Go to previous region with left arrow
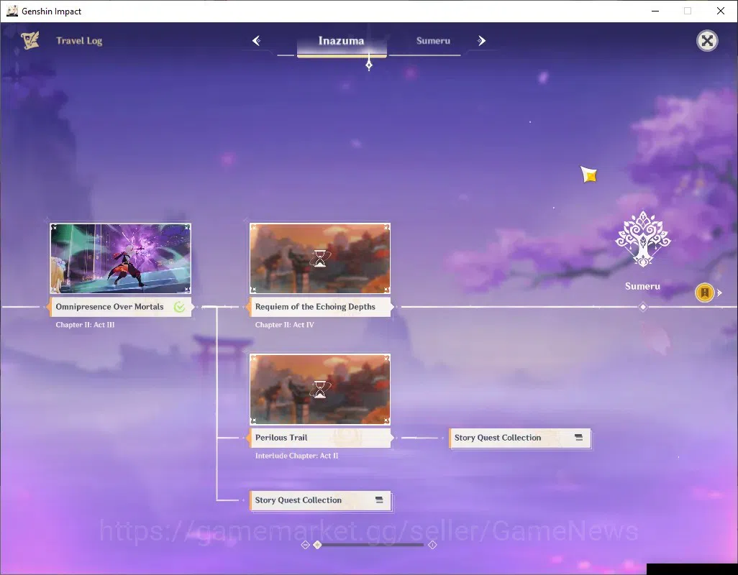This screenshot has width=738, height=575. pos(257,41)
